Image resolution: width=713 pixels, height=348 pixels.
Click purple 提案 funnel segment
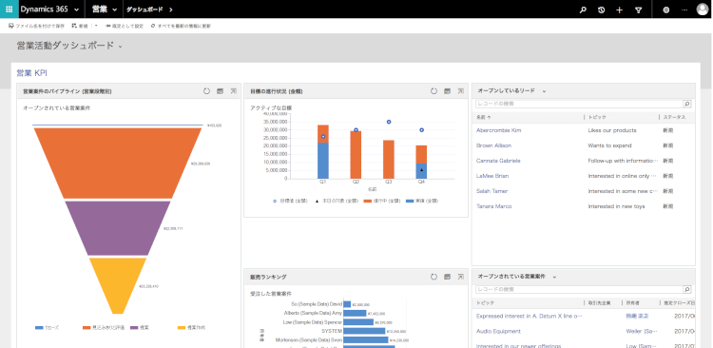(117, 228)
